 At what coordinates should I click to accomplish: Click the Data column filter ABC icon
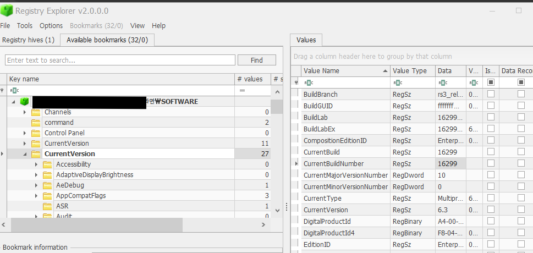click(x=443, y=82)
